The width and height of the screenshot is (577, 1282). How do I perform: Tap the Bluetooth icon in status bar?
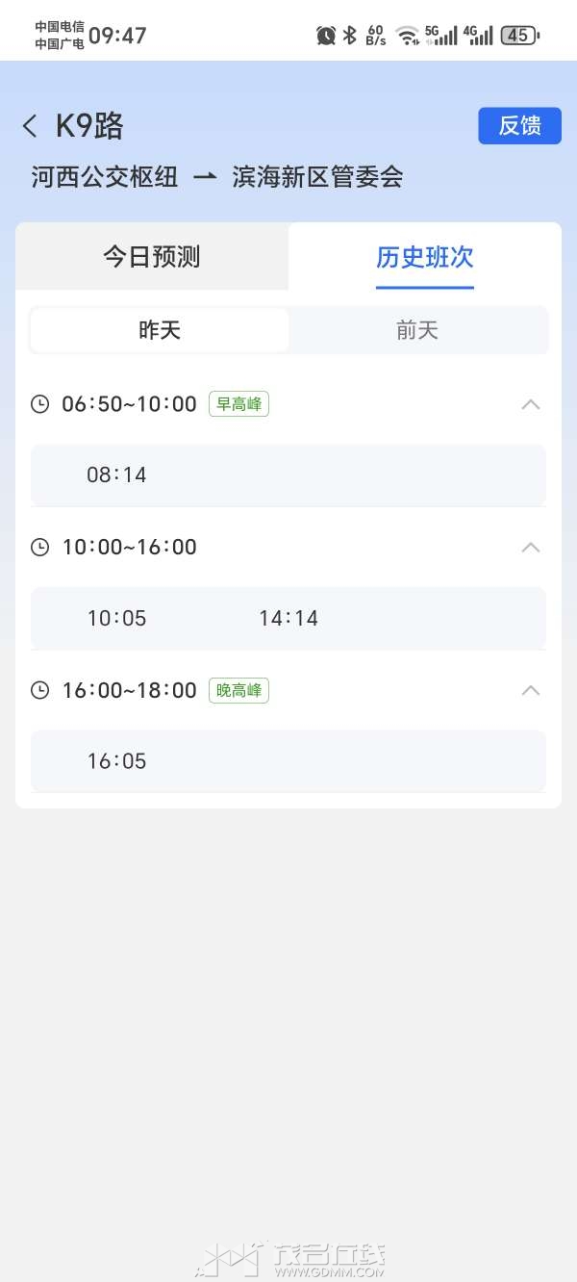coord(350,36)
